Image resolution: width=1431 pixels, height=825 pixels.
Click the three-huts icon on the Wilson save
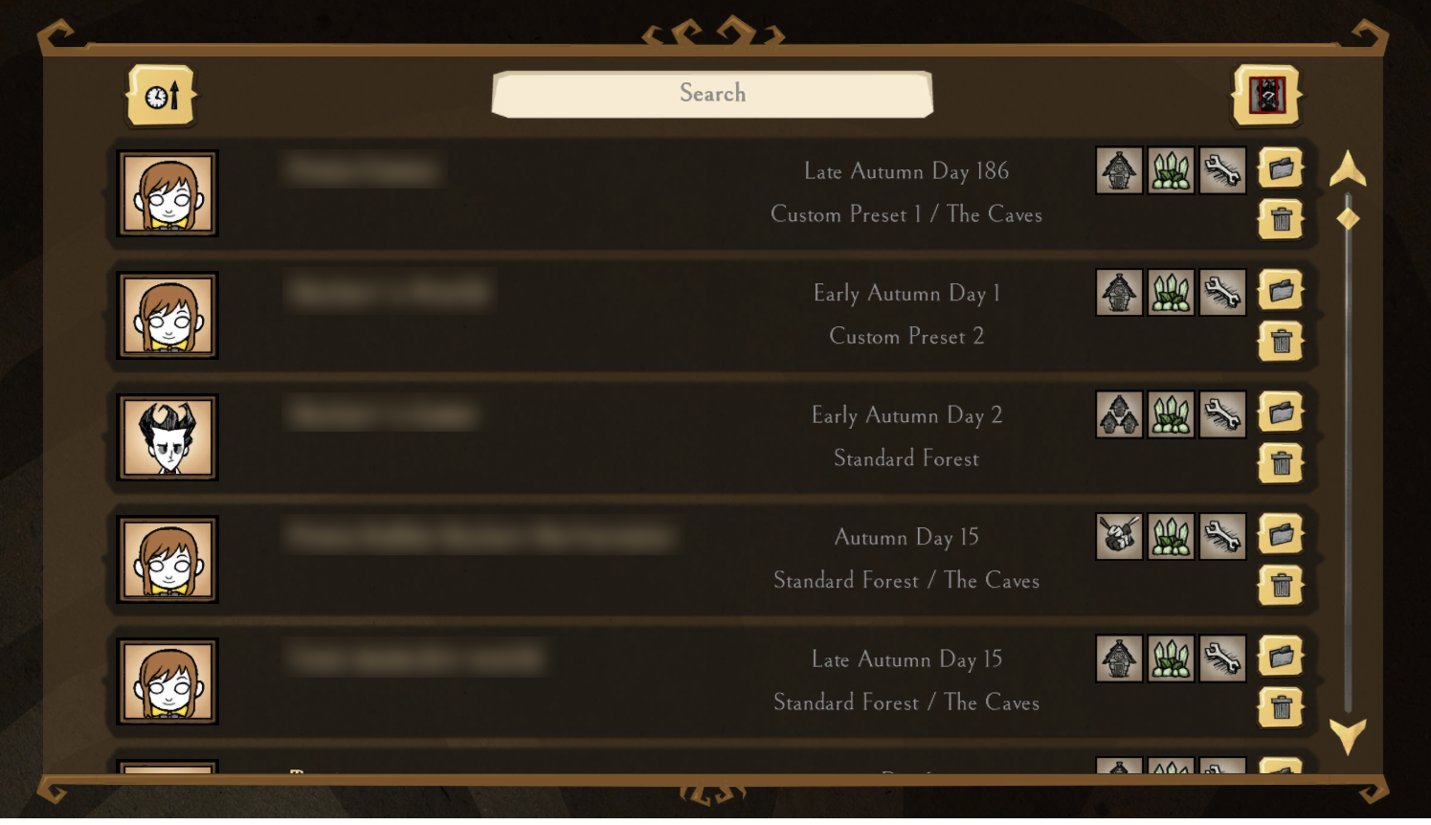point(1119,414)
